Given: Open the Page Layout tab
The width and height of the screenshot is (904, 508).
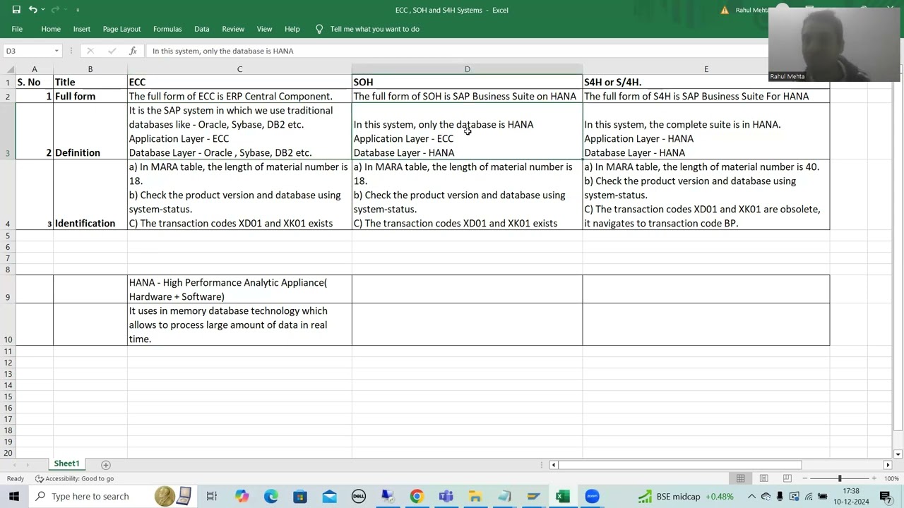Looking at the screenshot, I should pos(121,29).
